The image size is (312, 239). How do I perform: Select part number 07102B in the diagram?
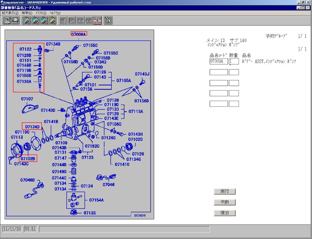coord(28,159)
